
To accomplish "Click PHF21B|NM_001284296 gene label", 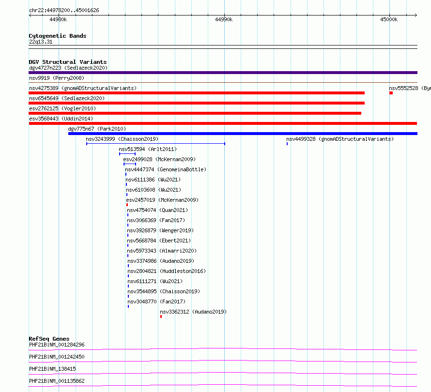I will click(57, 345).
